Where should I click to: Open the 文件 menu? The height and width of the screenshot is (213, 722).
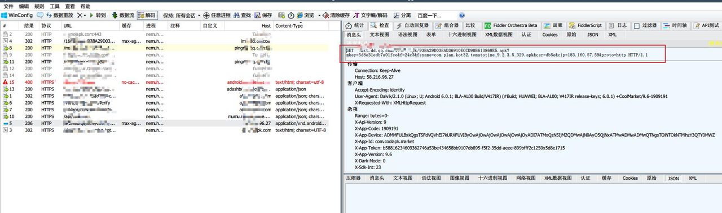coord(8,6)
